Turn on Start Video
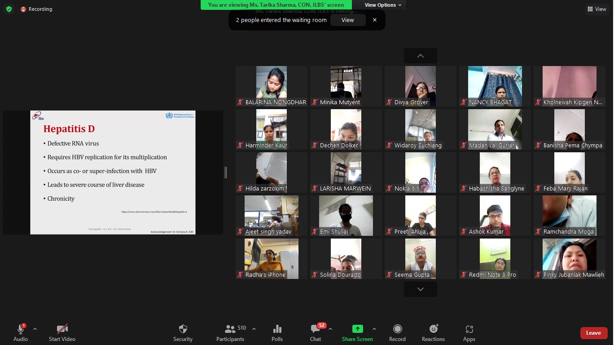This screenshot has width=614, height=345. (62, 332)
